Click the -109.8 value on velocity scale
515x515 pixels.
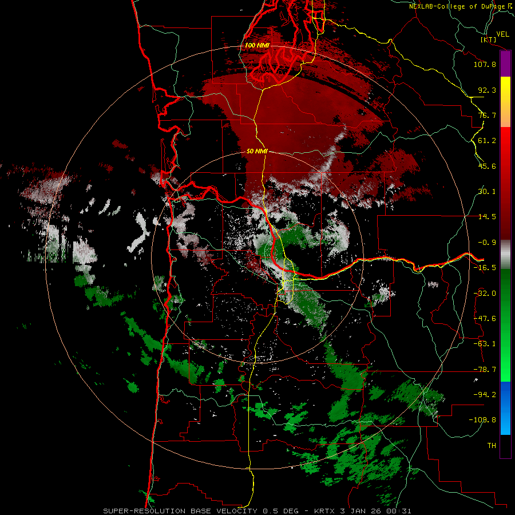[483, 420]
